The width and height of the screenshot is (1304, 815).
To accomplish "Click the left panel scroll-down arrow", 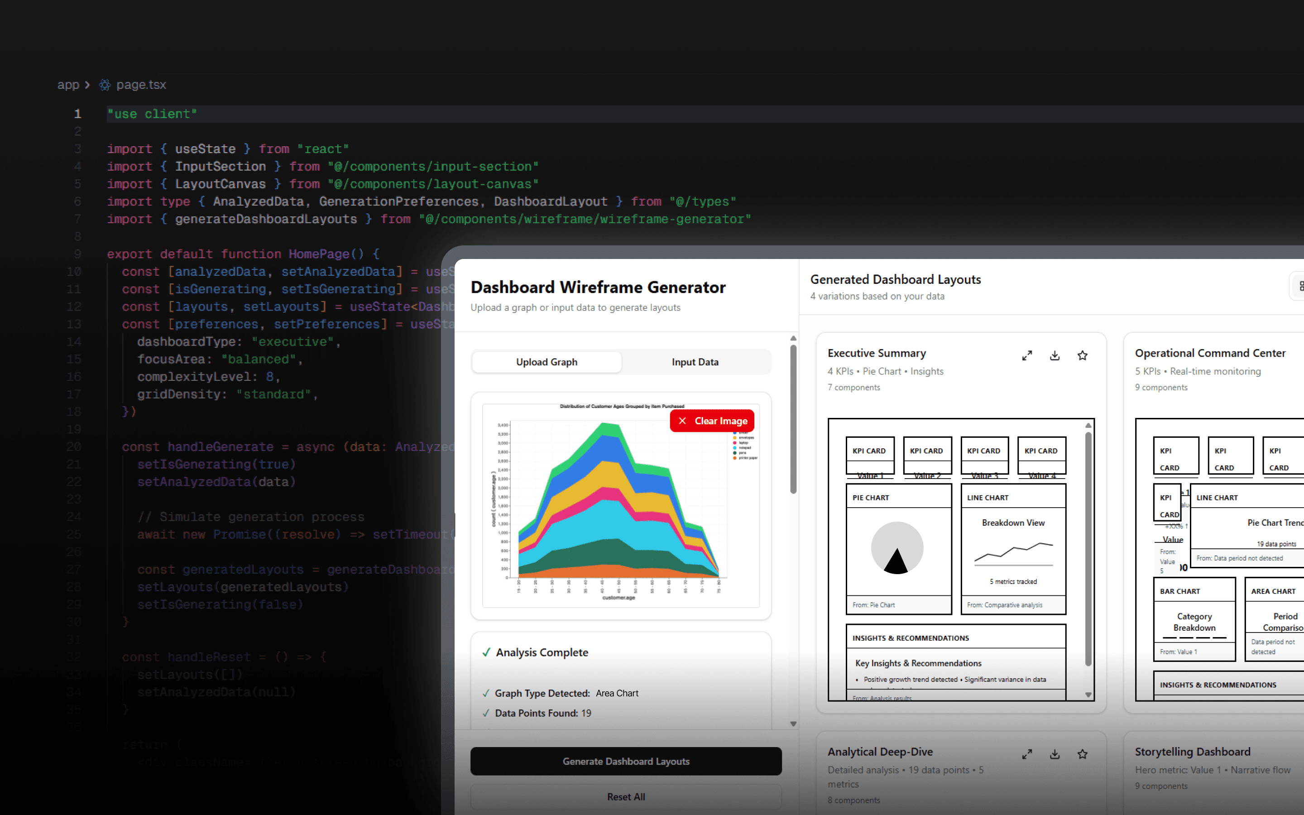I will pyautogui.click(x=793, y=724).
